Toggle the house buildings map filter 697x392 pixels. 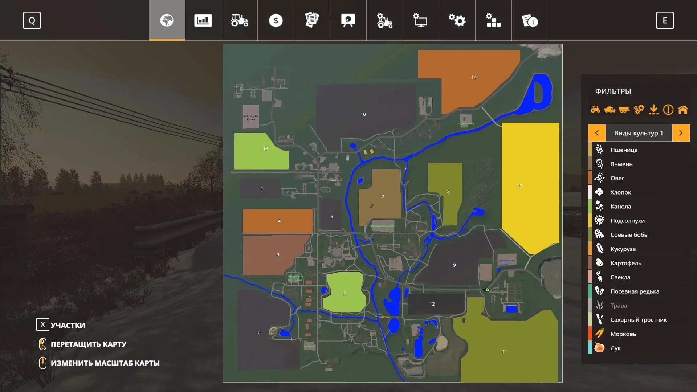tap(682, 109)
